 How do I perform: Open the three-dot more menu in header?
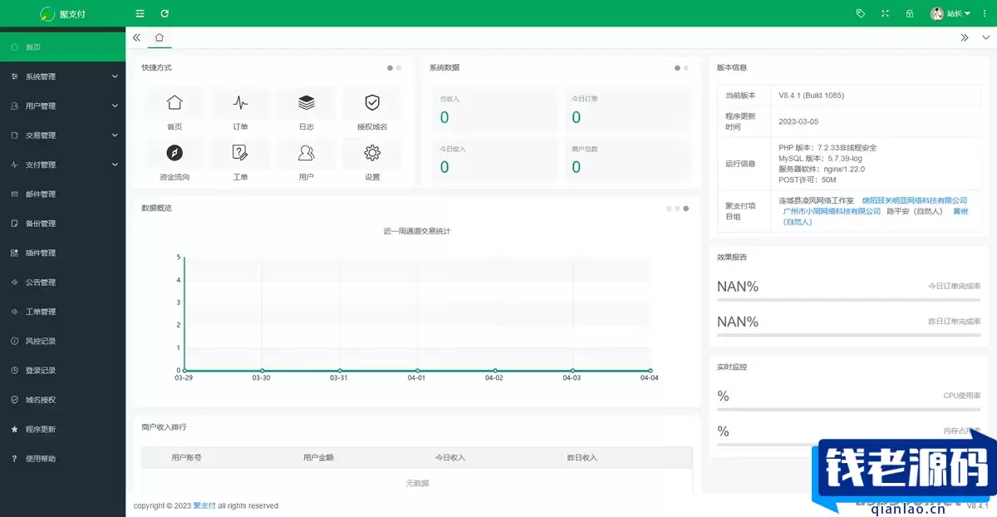[985, 13]
